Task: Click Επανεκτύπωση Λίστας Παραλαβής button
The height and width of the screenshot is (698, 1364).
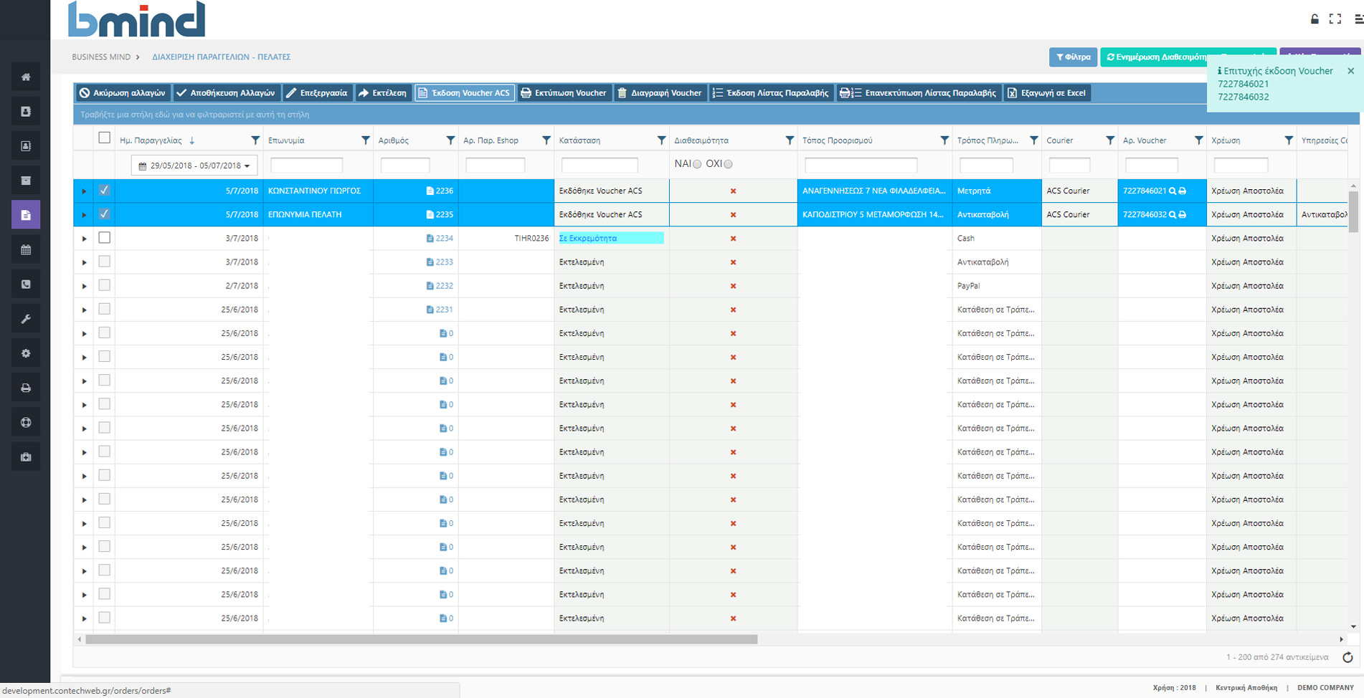Action: click(919, 93)
